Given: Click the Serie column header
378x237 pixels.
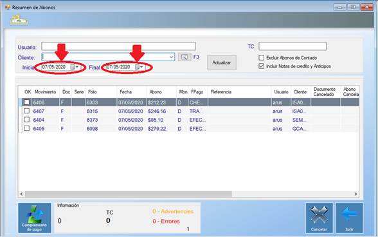Looking at the screenshot, I should click(x=79, y=92).
